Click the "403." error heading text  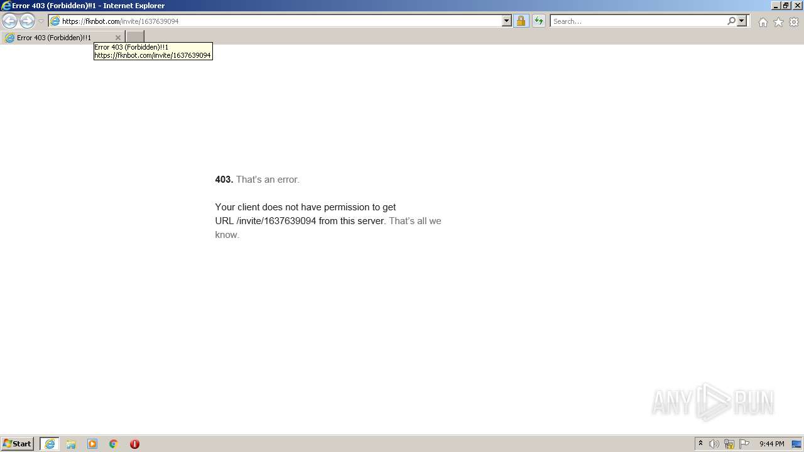[x=224, y=180]
